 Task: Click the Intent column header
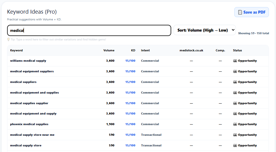click(x=145, y=50)
